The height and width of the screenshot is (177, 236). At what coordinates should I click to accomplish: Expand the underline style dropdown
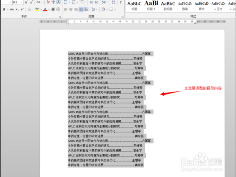[8, 9]
